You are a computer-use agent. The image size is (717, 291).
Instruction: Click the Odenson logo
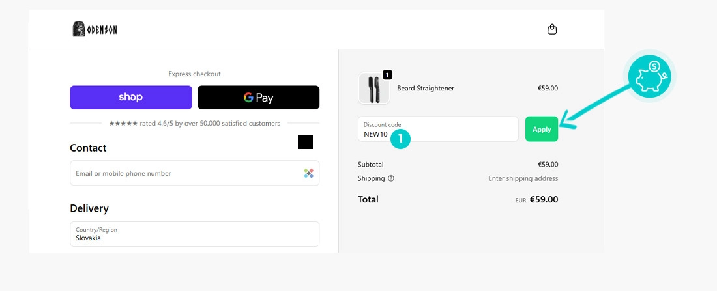click(95, 29)
